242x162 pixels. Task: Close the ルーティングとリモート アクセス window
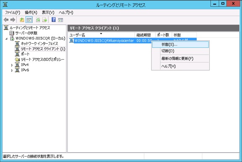click(233, 4)
